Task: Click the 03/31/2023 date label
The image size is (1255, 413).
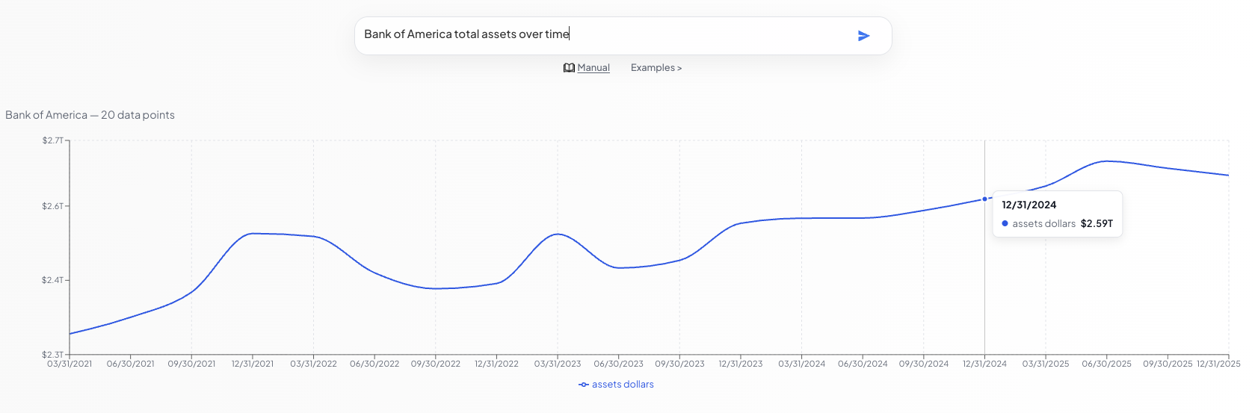Action: [x=558, y=364]
